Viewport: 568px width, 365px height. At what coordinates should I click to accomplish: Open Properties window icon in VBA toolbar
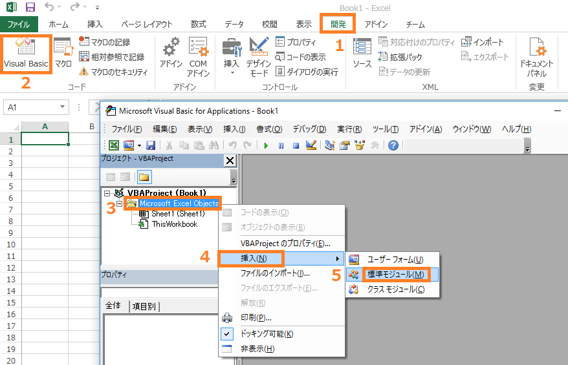pos(345,145)
